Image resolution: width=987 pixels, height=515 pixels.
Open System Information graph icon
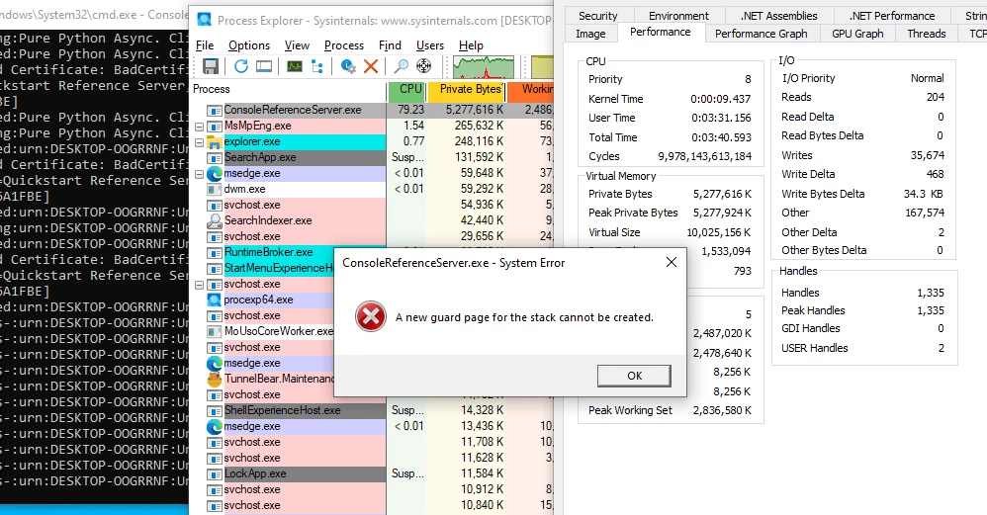[295, 66]
